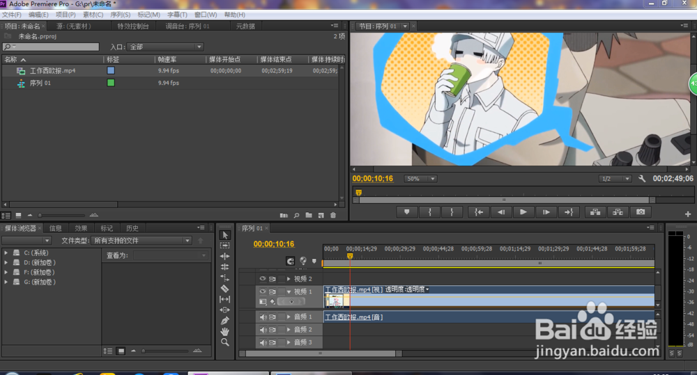Mute Audio 1 track speaker
This screenshot has width=697, height=375.
tap(263, 317)
